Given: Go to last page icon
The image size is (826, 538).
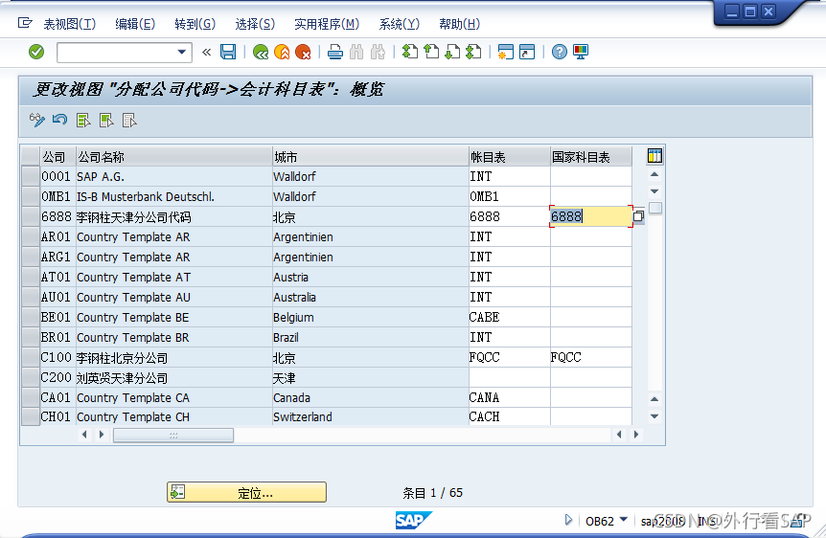Looking at the screenshot, I should click(x=473, y=52).
